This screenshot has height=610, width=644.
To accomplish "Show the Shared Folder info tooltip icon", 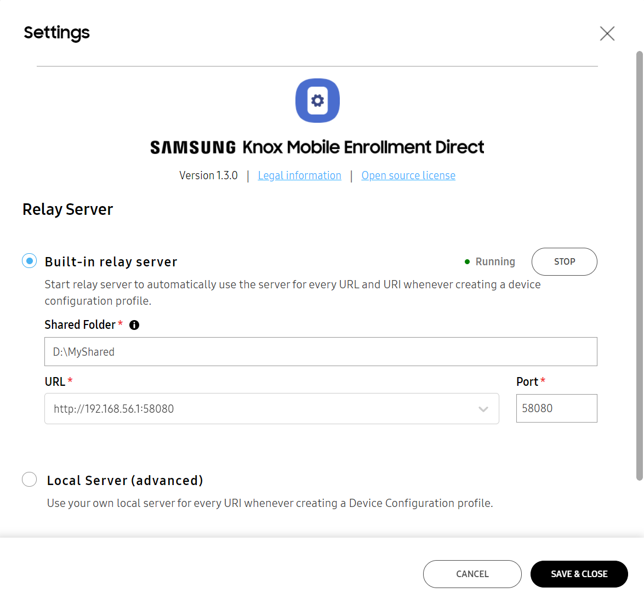I will click(x=134, y=325).
